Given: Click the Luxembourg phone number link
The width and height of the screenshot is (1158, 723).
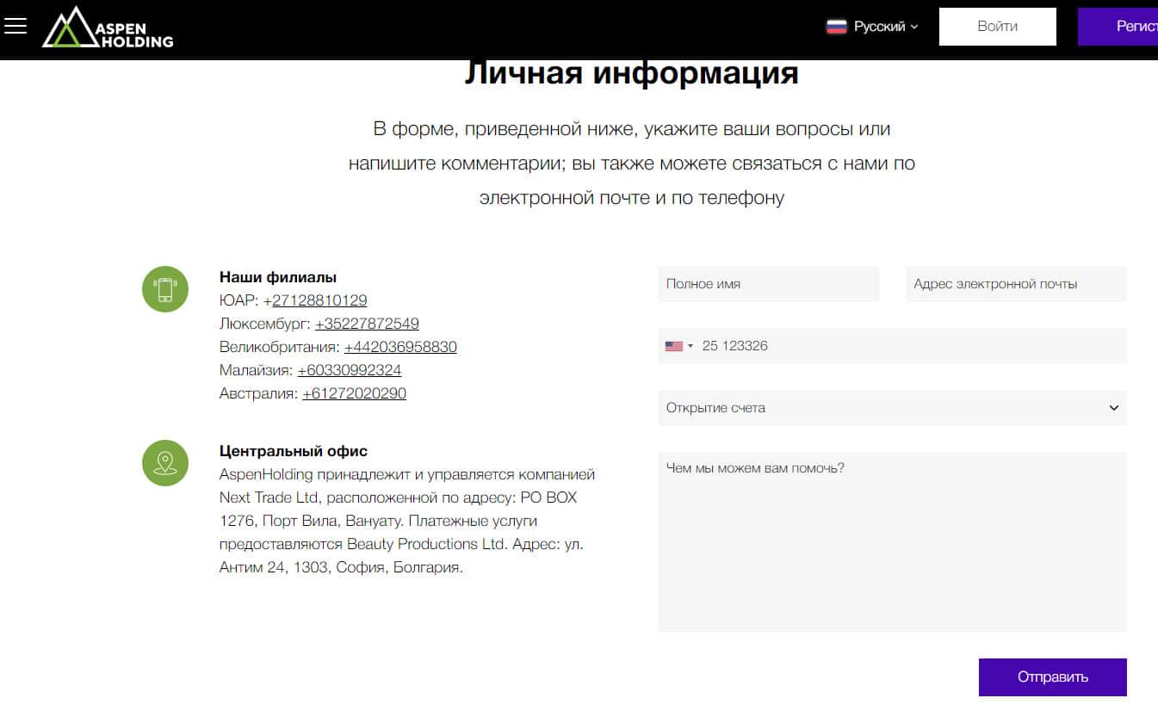Looking at the screenshot, I should pyautogui.click(x=367, y=324).
